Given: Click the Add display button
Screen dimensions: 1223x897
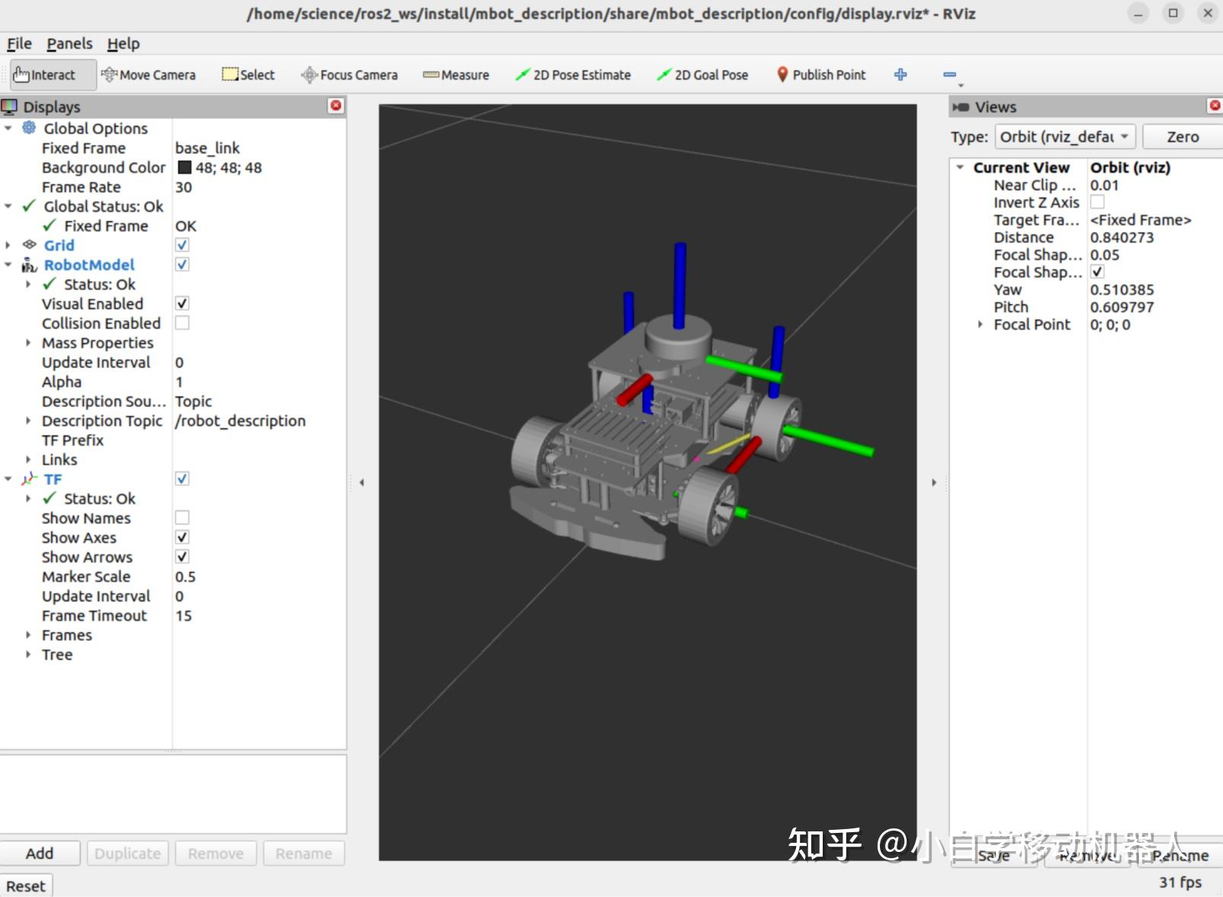Looking at the screenshot, I should 40,853.
